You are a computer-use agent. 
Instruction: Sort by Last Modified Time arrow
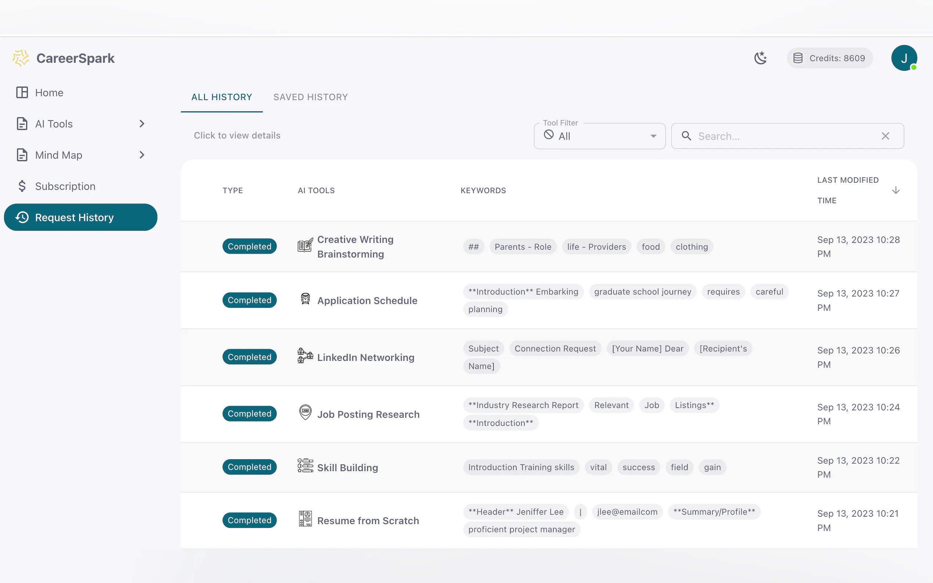click(896, 191)
